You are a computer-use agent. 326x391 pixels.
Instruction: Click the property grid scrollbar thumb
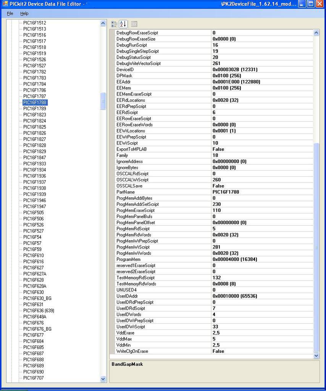click(x=316, y=247)
